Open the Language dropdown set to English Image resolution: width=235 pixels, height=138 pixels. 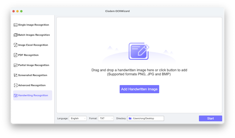click(x=78, y=119)
